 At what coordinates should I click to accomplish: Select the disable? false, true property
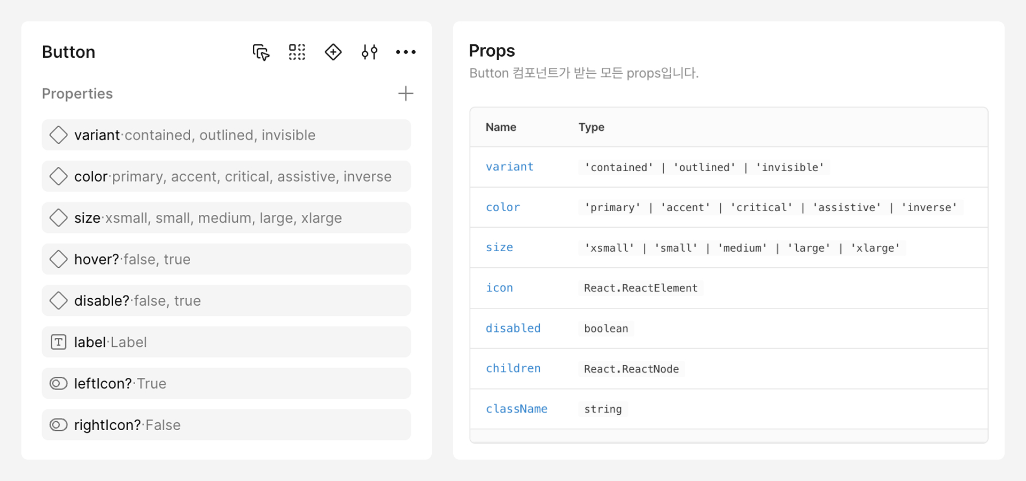point(227,300)
